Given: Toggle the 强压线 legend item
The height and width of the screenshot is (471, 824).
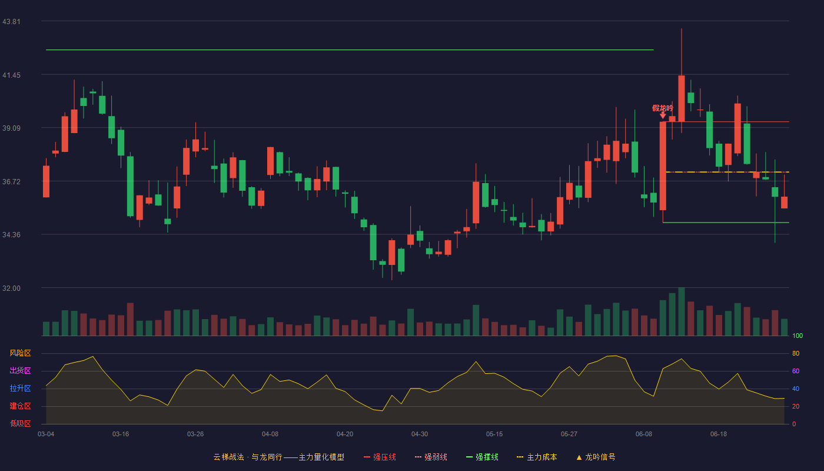Looking at the screenshot, I should (380, 457).
